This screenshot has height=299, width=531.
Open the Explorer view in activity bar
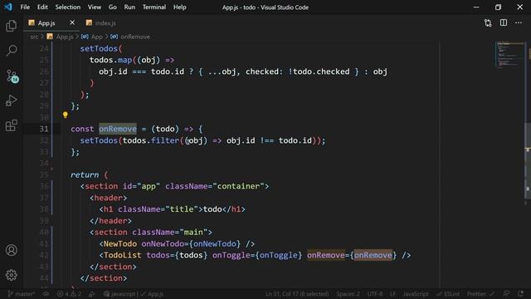click(x=11, y=26)
